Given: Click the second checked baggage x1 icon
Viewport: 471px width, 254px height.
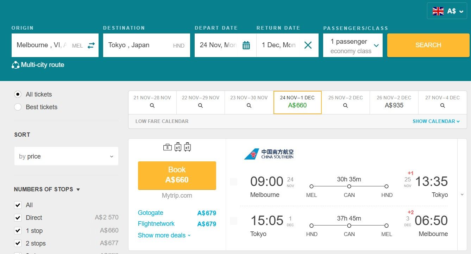Looking at the screenshot, I should [x=187, y=147].
